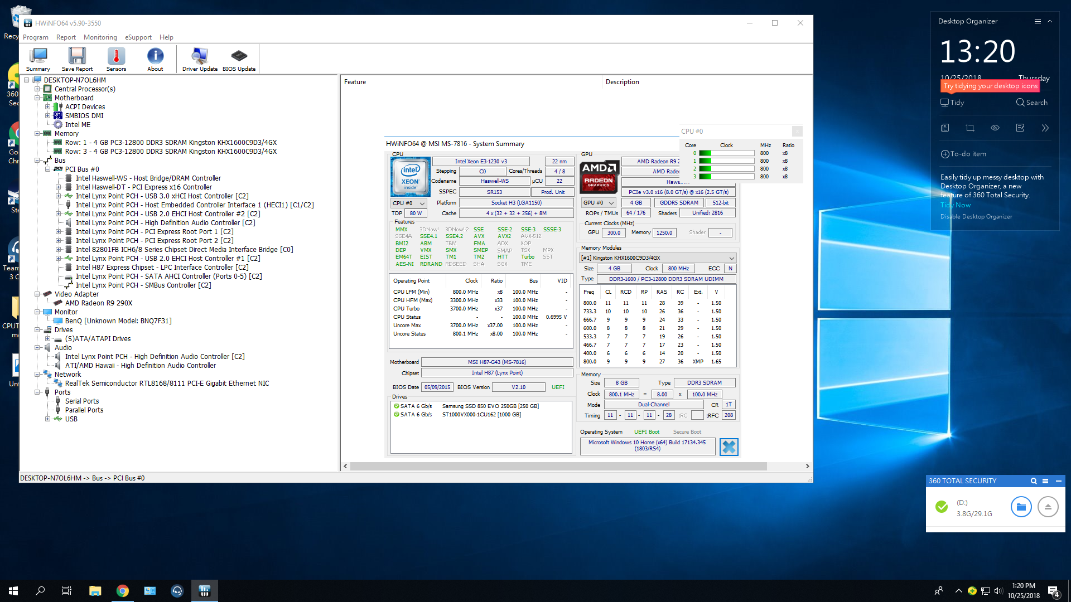
Task: Click Disable Desktop Organizer link
Action: 976,216
